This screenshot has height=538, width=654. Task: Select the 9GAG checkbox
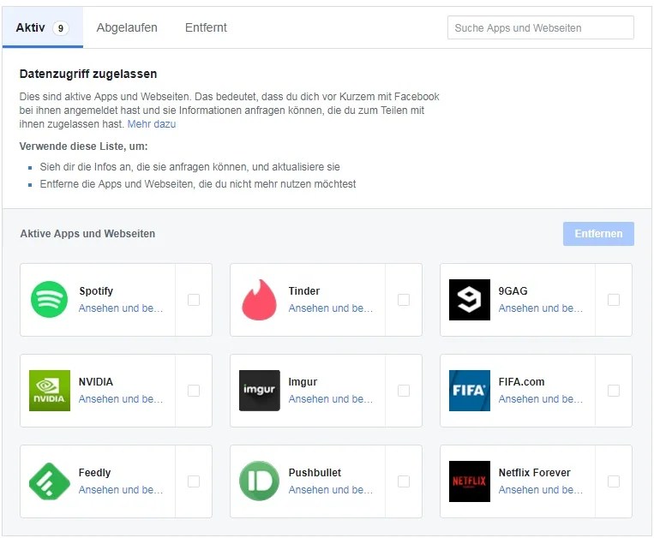[614, 300]
